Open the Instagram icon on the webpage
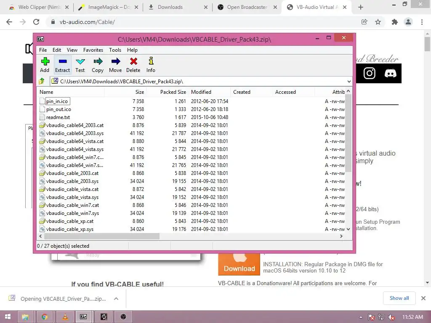Viewport: 431px width, 323px height. click(x=369, y=73)
